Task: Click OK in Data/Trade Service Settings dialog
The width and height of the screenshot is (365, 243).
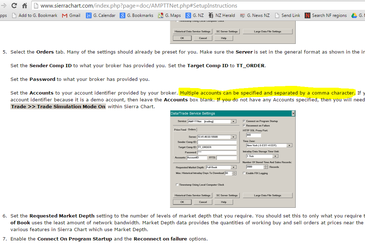Action: coord(182,202)
